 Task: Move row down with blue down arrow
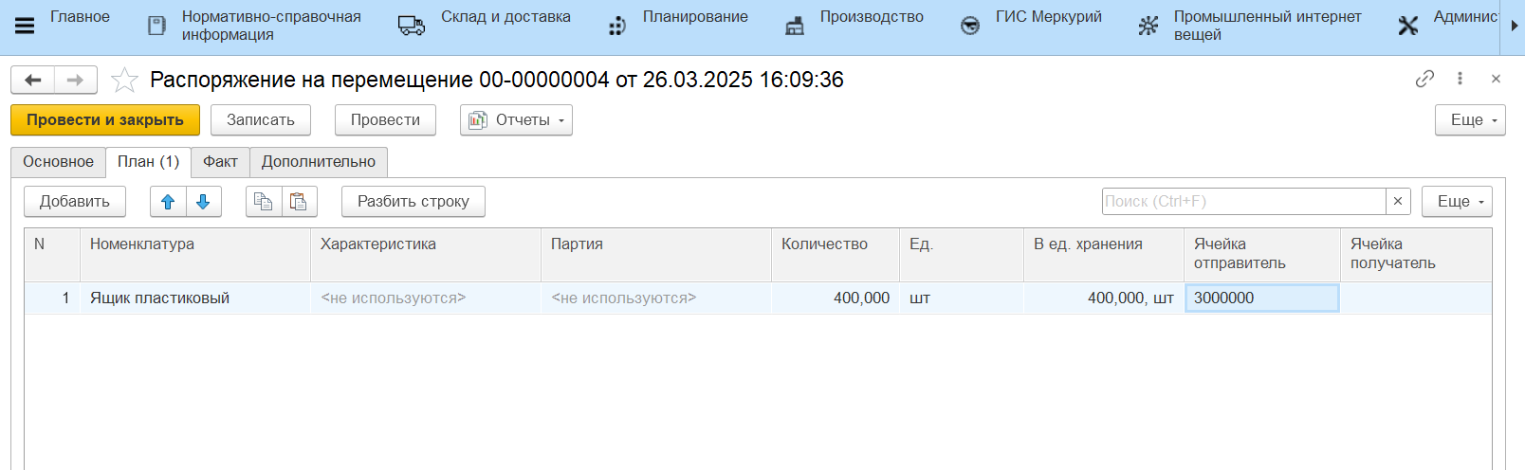203,202
